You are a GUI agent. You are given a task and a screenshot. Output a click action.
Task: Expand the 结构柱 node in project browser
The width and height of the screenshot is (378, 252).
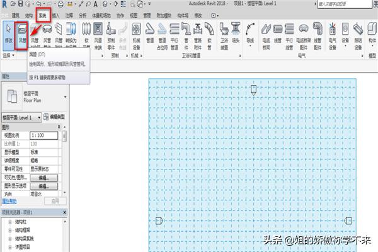10,222
